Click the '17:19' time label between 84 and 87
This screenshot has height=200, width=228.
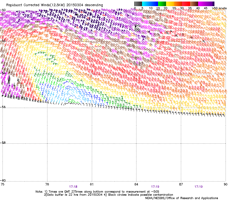155,187
